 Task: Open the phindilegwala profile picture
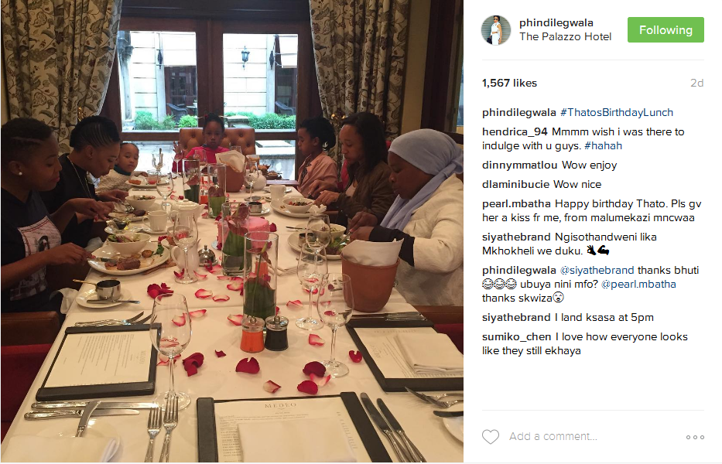(x=496, y=30)
